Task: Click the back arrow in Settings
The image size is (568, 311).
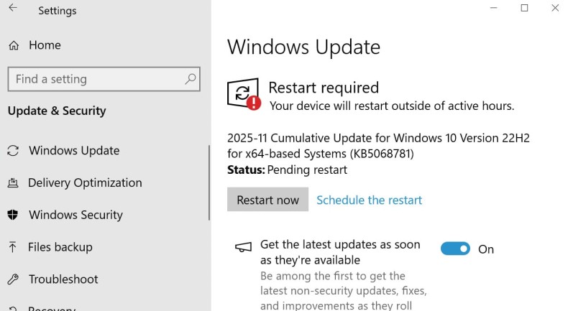Action: click(x=14, y=10)
